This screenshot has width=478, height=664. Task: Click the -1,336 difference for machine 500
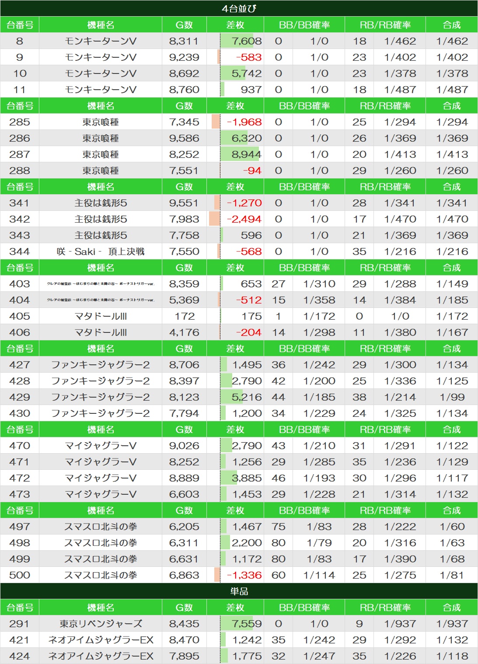pyautogui.click(x=244, y=575)
